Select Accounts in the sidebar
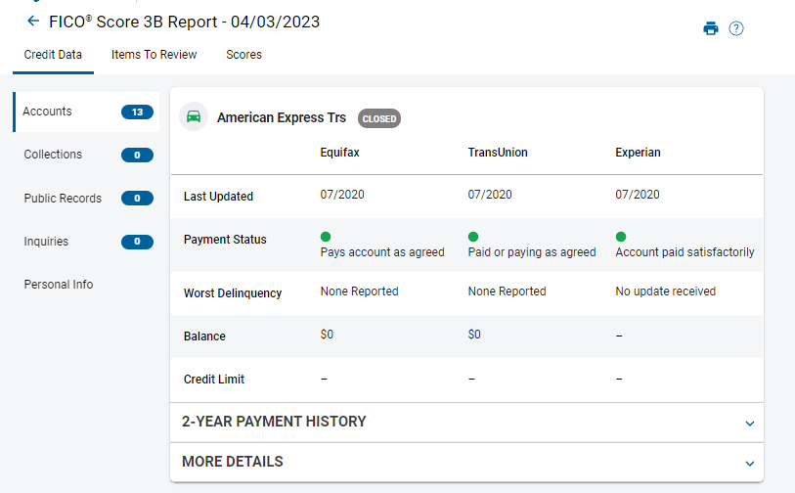This screenshot has width=795, height=493. tap(86, 112)
